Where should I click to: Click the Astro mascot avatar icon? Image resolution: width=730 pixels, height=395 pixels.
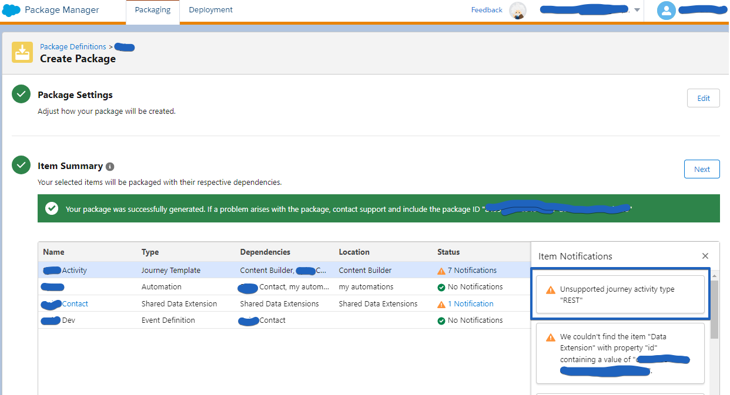(x=518, y=11)
